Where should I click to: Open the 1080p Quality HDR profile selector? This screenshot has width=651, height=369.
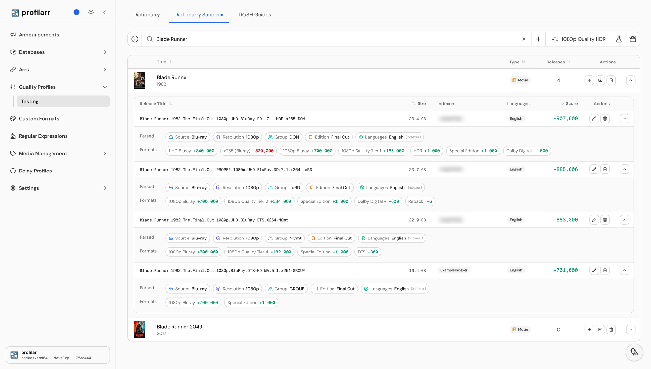579,39
